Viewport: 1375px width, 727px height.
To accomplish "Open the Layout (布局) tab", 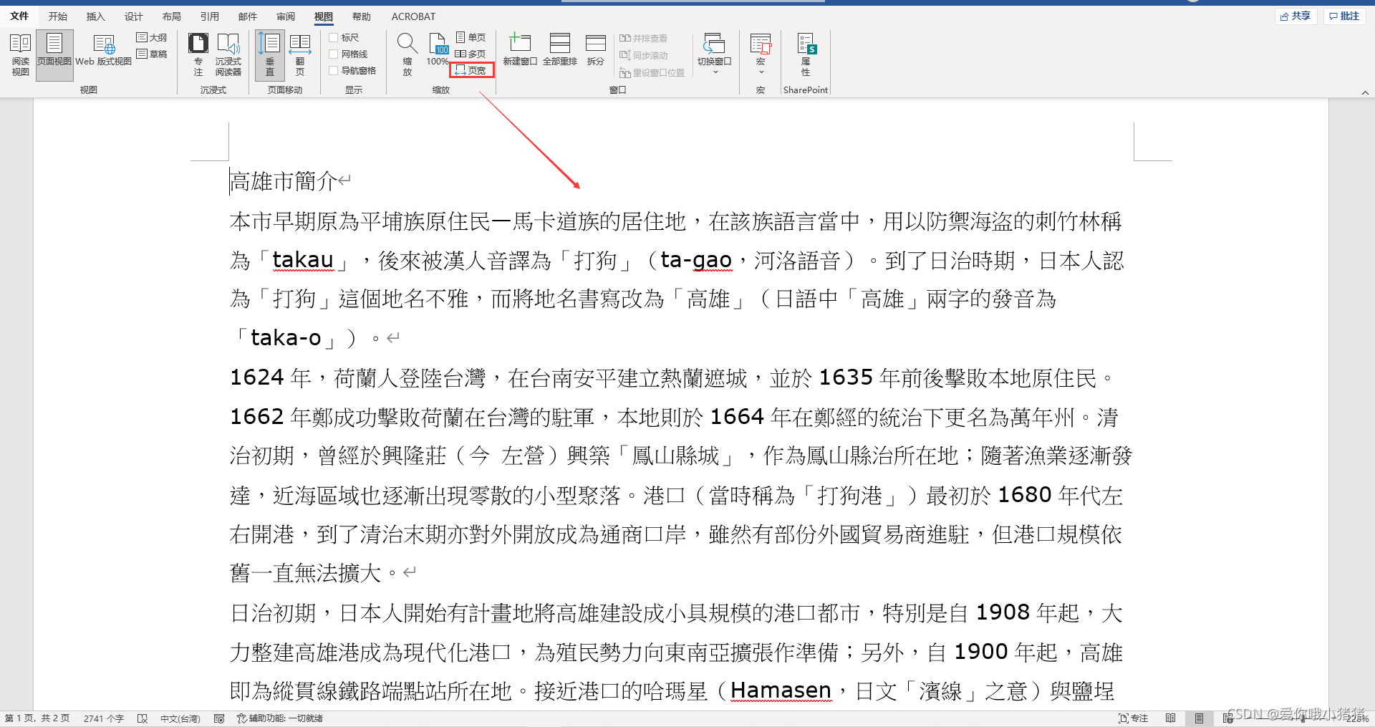I will (172, 16).
